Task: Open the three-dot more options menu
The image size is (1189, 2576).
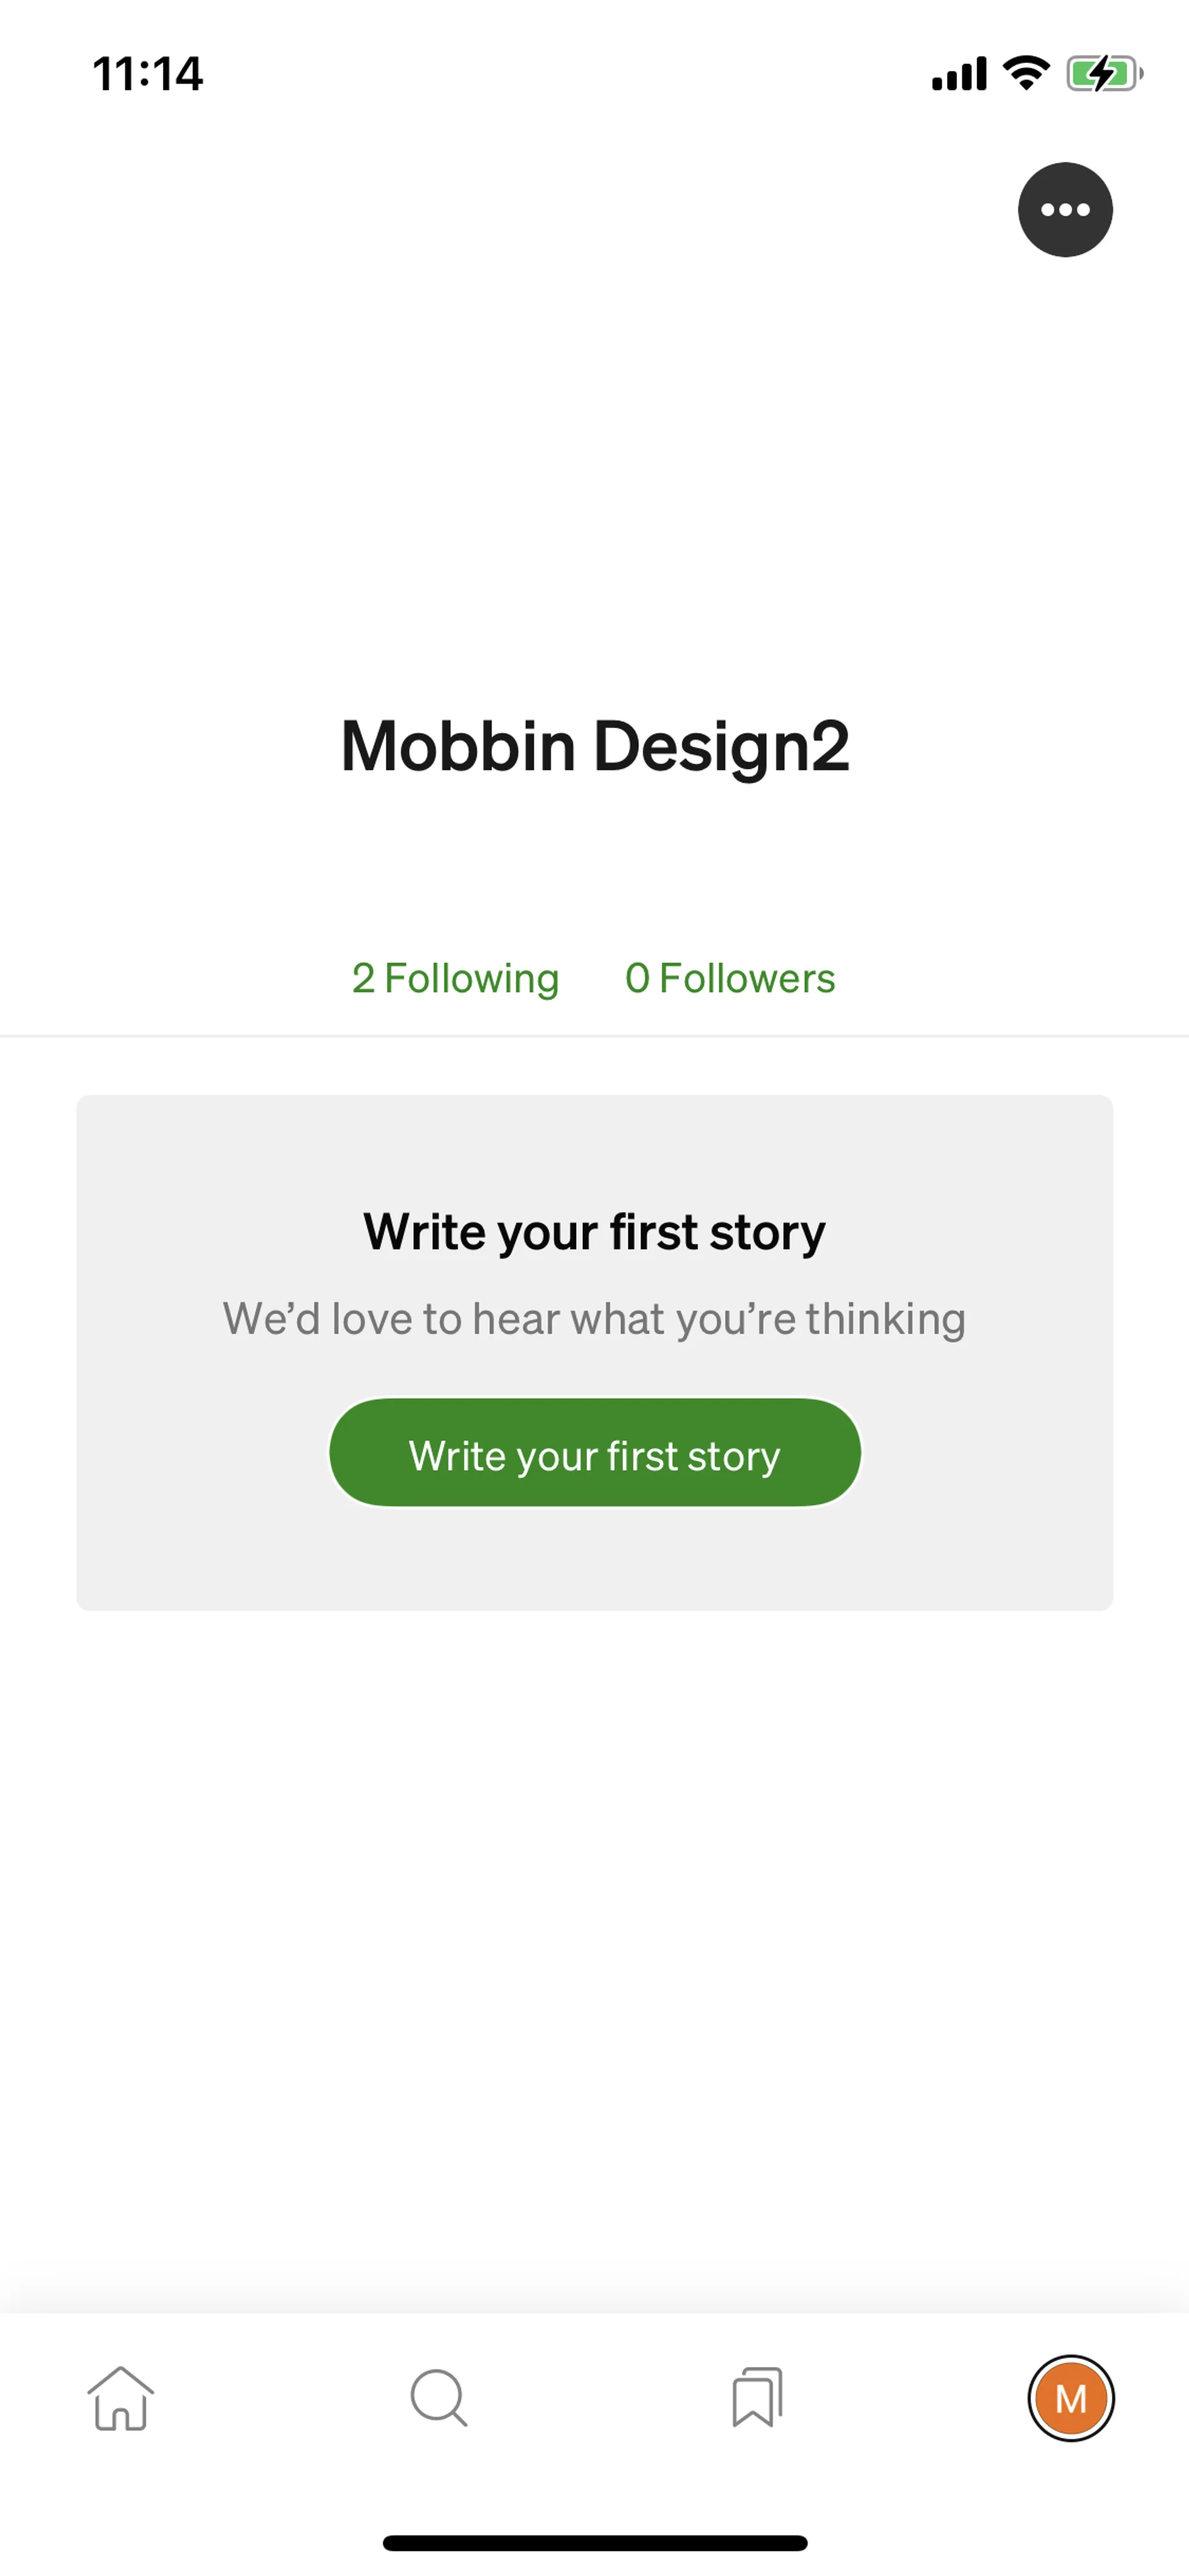Action: pyautogui.click(x=1065, y=210)
